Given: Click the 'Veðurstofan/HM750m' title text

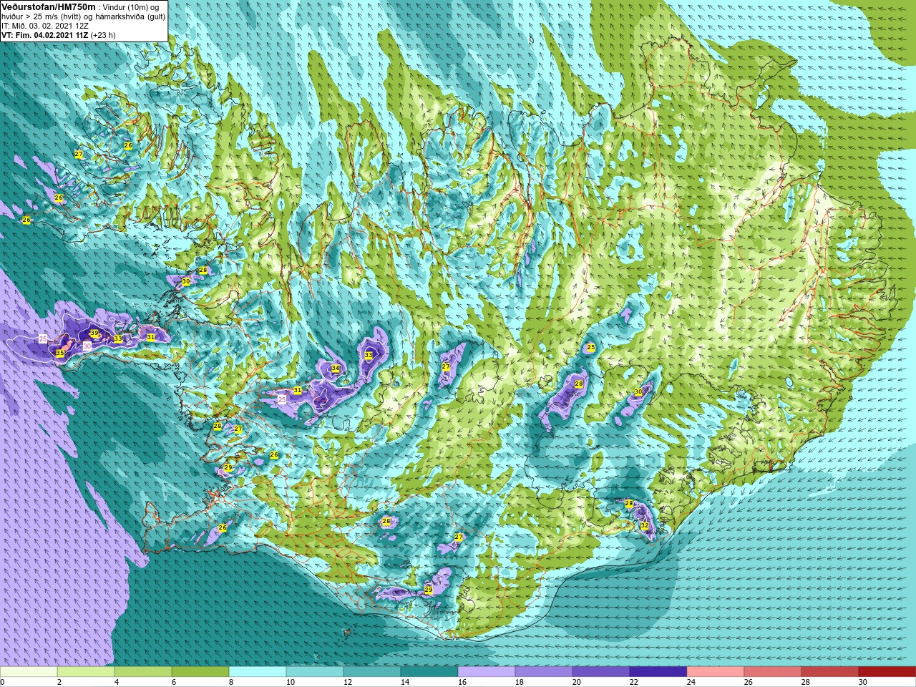Looking at the screenshot, I should click(48, 6).
